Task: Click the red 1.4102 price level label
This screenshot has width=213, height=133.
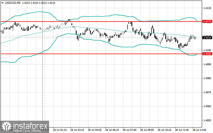Action: point(207,54)
